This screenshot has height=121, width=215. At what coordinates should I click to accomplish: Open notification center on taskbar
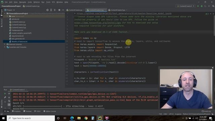tap(211, 118)
